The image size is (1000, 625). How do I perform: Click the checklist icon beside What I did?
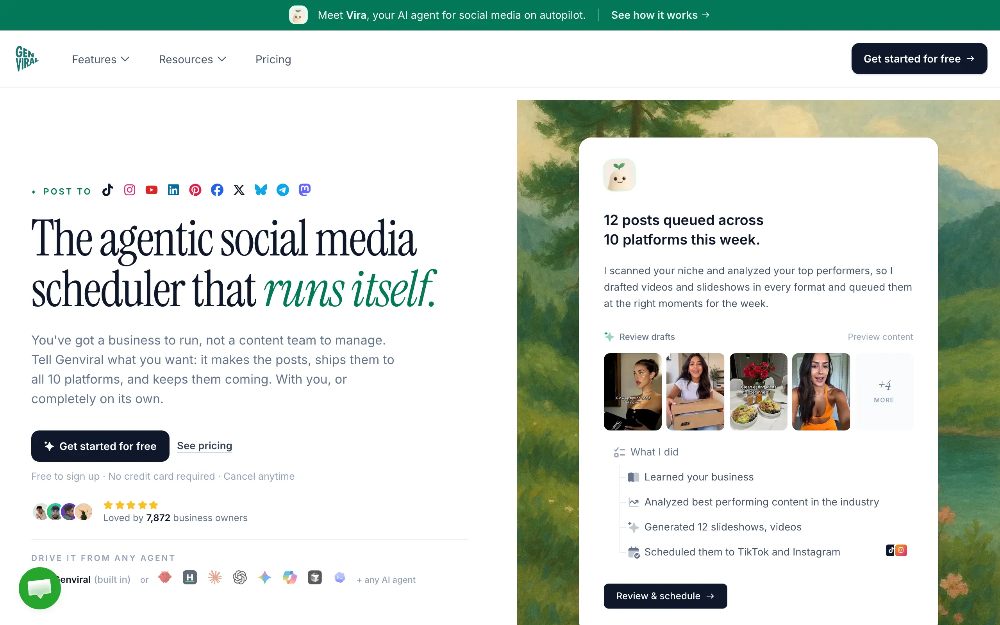(x=619, y=452)
